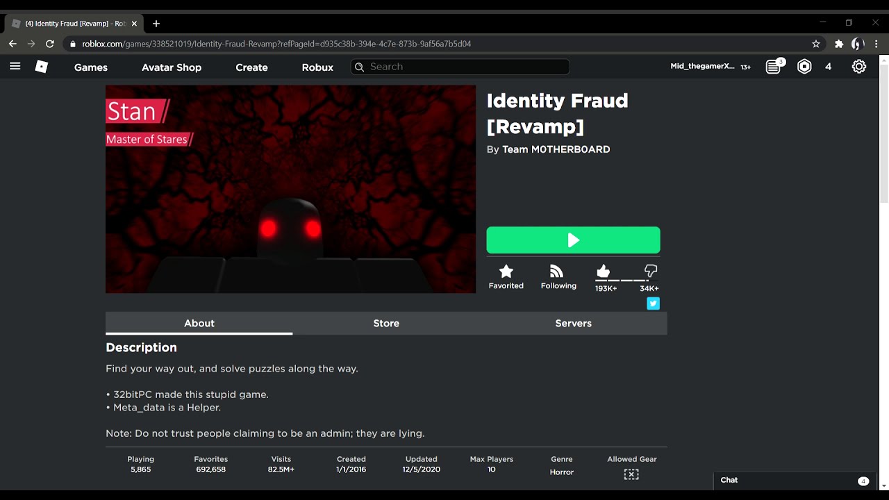Click the 193K+ likes count
889x500 pixels.
click(606, 288)
